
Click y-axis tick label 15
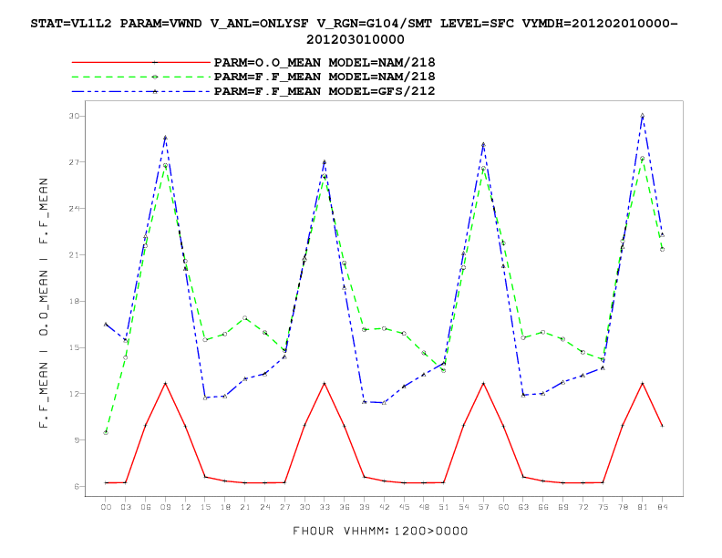tap(74, 347)
